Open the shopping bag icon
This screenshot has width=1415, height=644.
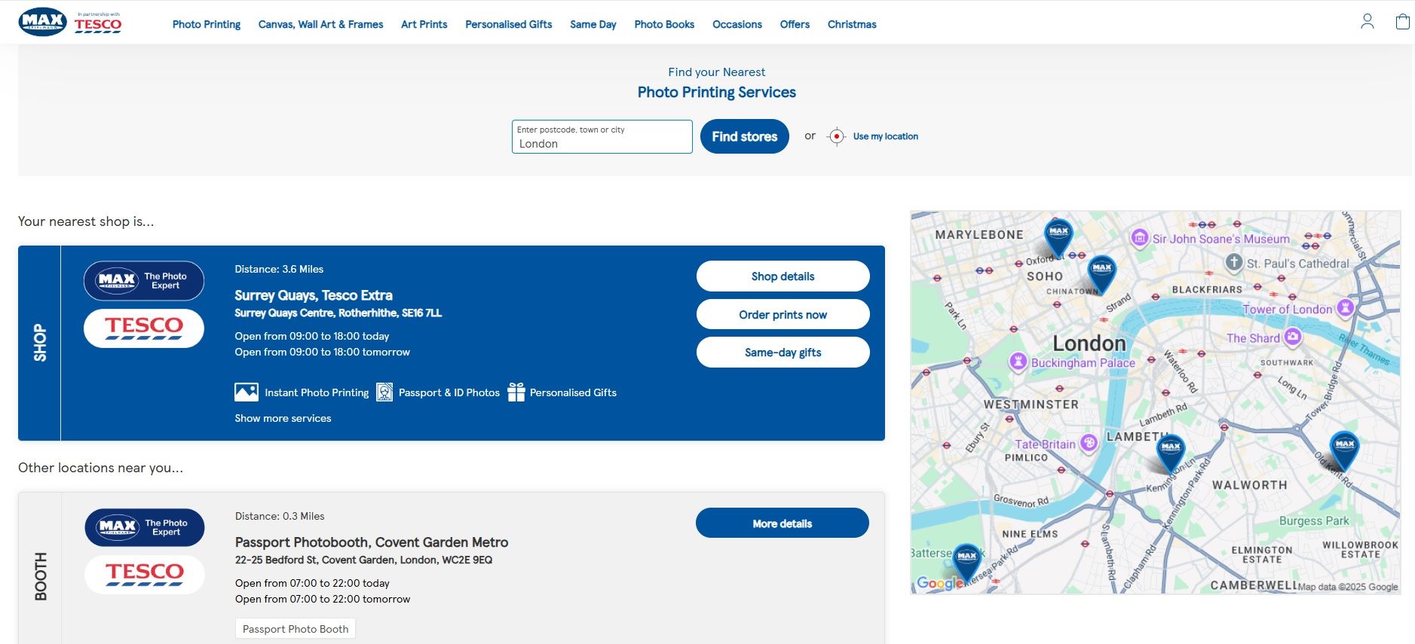pos(1402,22)
